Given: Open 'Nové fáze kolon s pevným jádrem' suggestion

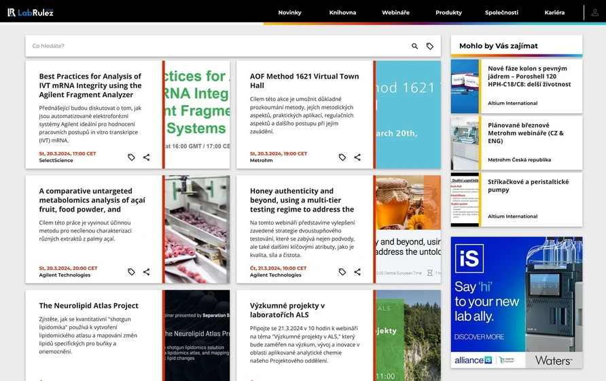Looking at the screenshot, I should click(x=529, y=77).
